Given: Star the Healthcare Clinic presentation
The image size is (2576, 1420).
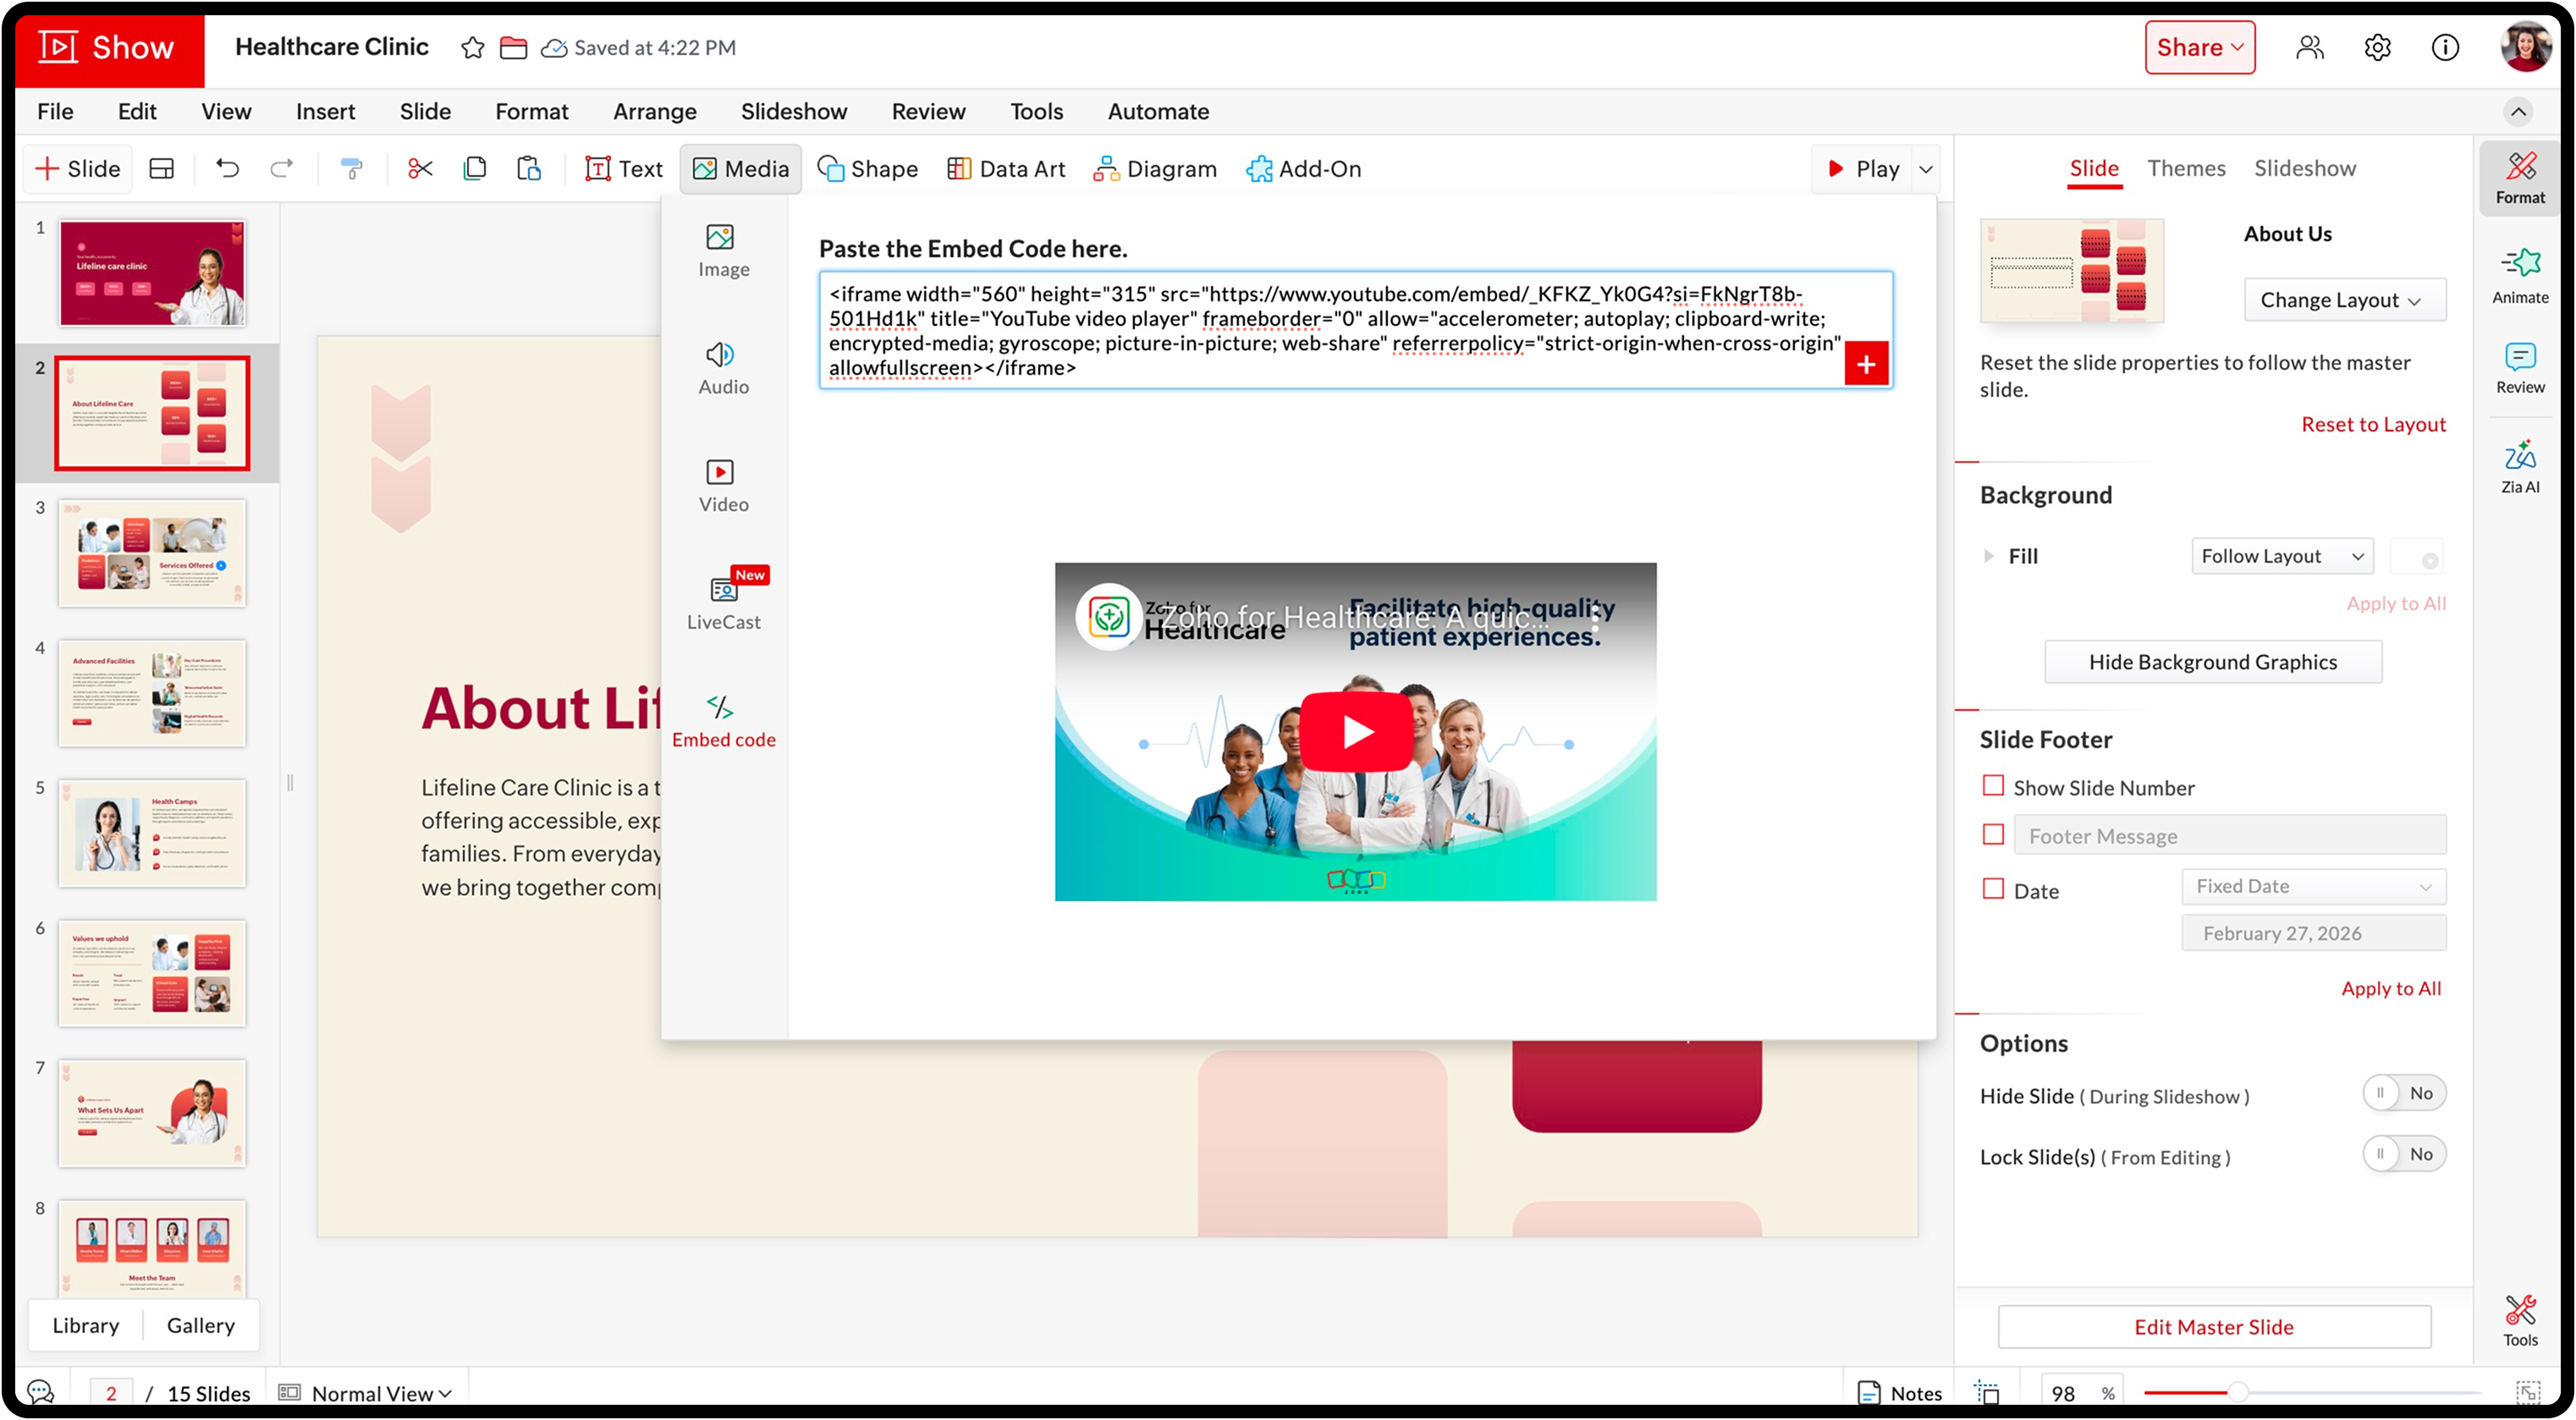Looking at the screenshot, I should [472, 48].
